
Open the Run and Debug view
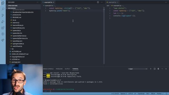pos(3,22)
